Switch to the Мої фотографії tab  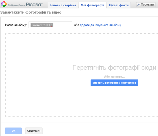coord(93,5)
